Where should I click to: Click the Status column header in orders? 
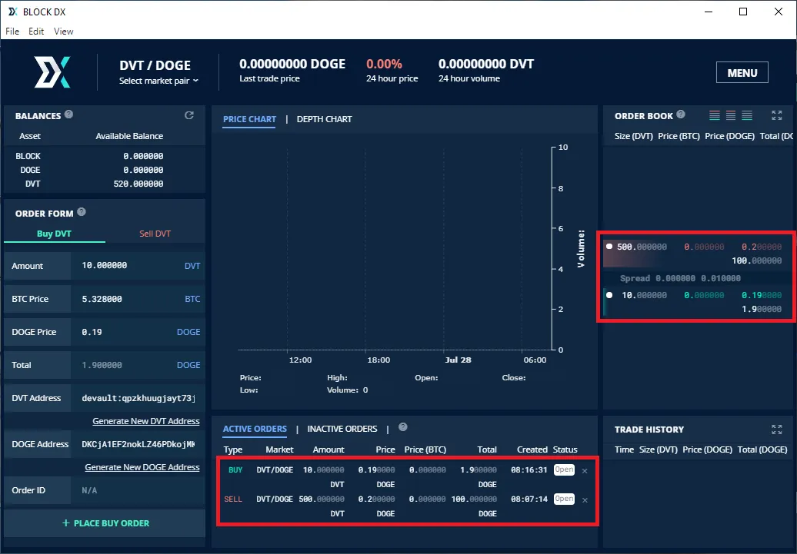pos(565,450)
